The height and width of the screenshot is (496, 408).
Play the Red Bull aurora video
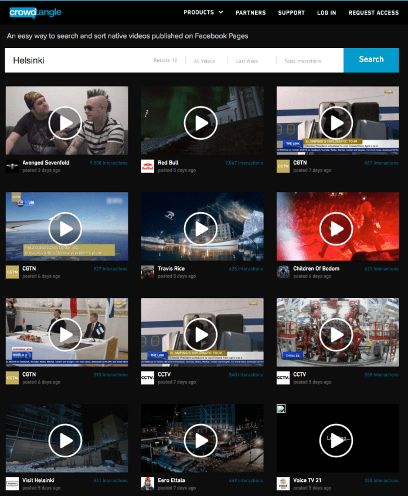click(202, 122)
